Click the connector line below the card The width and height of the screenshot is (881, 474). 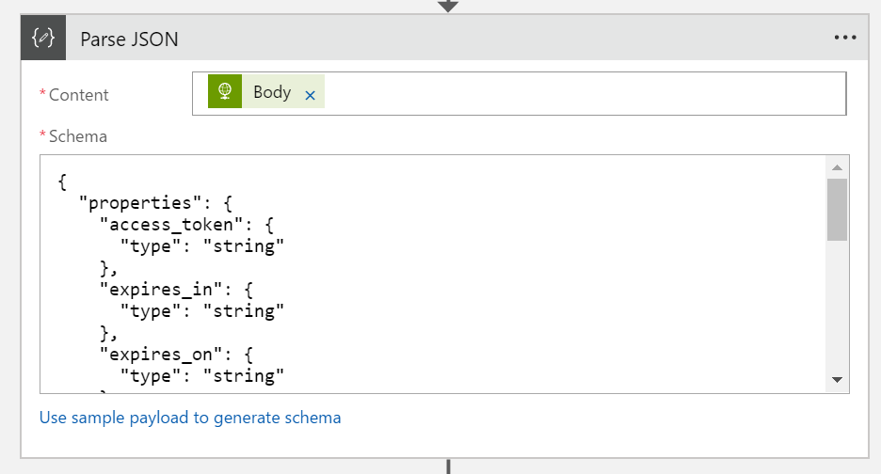coord(449,466)
